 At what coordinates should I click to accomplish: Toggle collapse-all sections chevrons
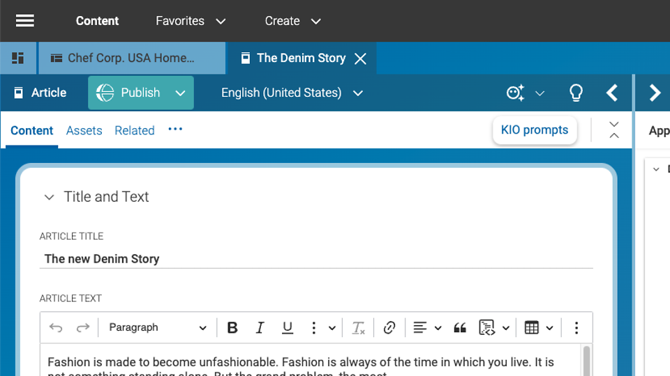[x=614, y=130]
